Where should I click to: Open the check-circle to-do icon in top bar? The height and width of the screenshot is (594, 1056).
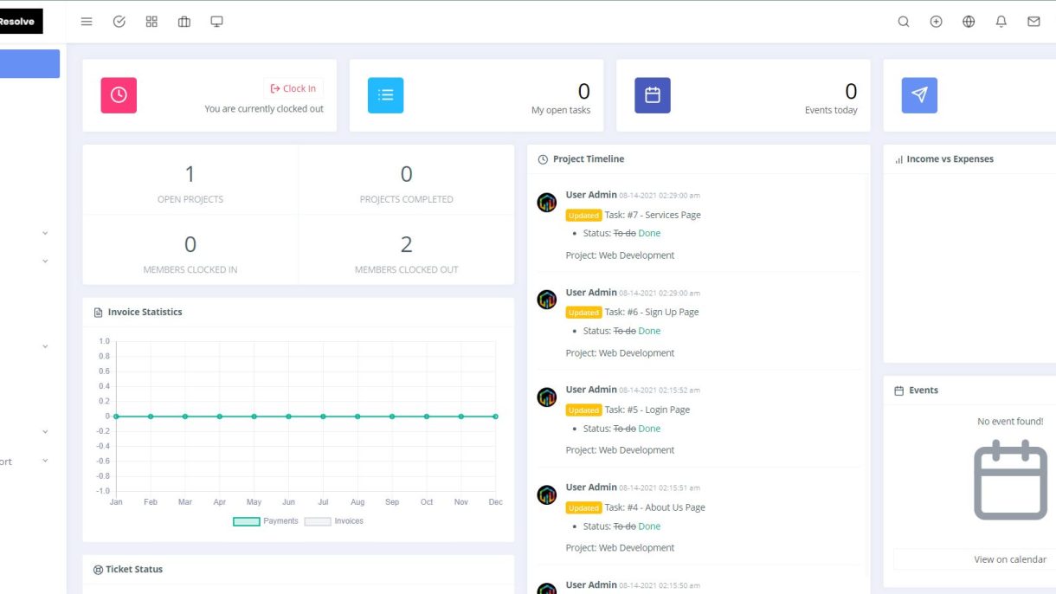click(x=119, y=22)
